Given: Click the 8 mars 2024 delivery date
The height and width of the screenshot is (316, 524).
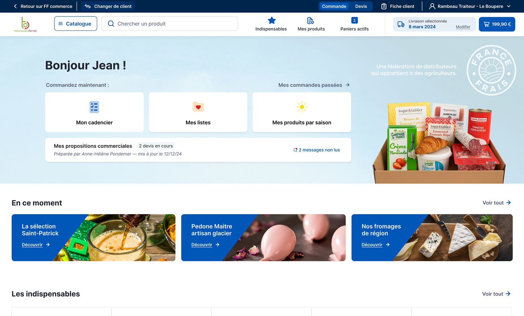Looking at the screenshot, I should pyautogui.click(x=422, y=27).
